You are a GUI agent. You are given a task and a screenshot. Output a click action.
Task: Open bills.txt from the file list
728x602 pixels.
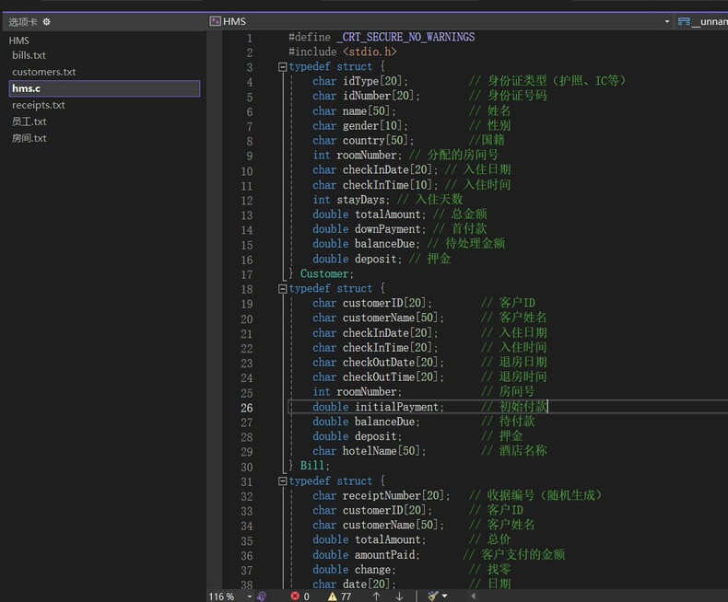[x=29, y=55]
